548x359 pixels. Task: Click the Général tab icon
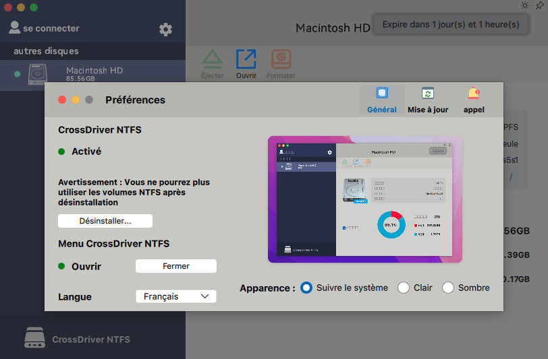pos(382,93)
